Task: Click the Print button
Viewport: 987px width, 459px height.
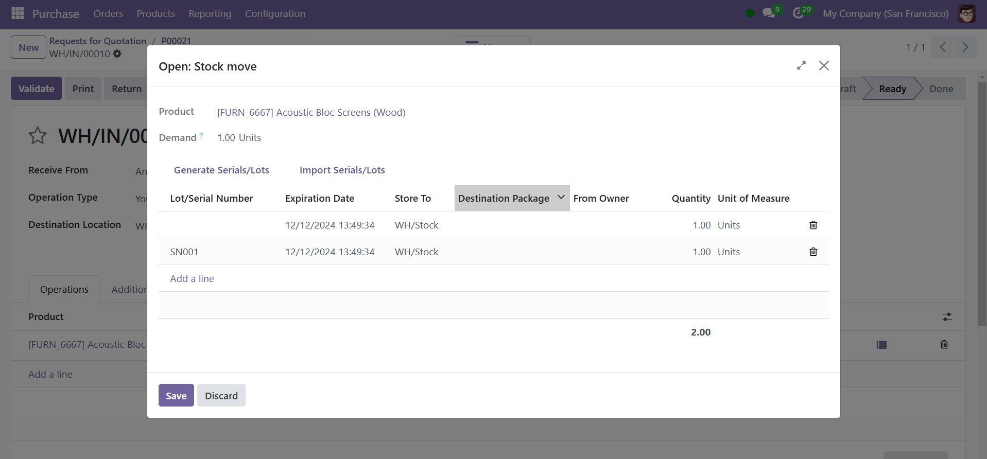Action: click(83, 89)
